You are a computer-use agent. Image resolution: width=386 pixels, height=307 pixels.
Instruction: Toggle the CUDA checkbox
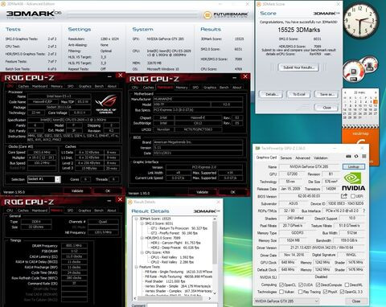point(301,284)
